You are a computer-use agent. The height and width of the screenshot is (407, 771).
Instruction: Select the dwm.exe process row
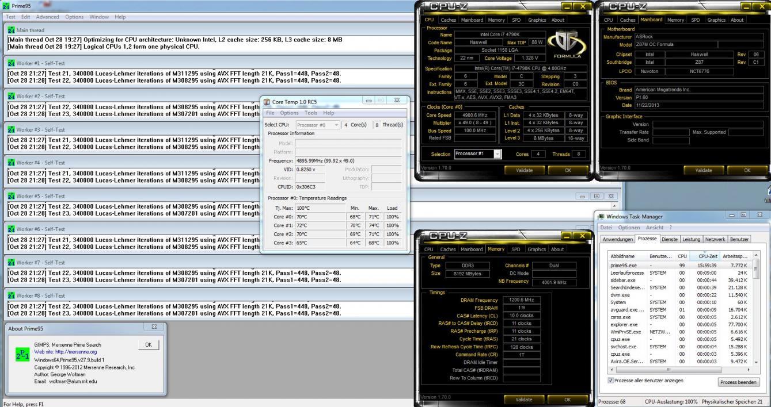[x=679, y=294]
